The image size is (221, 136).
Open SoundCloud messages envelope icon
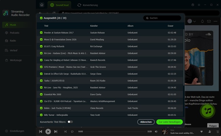pyautogui.click(x=209, y=21)
